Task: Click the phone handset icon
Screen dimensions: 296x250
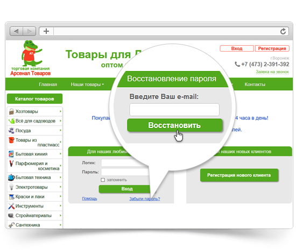Action: click(237, 65)
